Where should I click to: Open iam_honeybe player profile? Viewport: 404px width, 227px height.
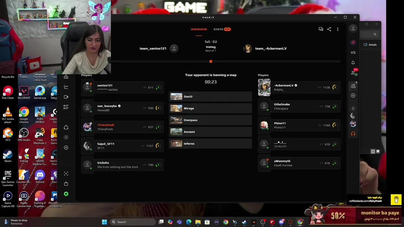pos(122,108)
